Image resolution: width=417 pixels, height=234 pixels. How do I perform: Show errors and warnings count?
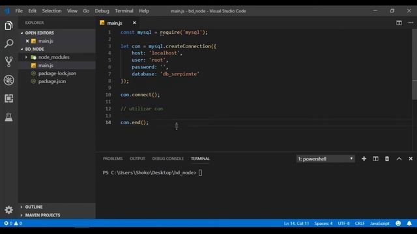pos(13,223)
